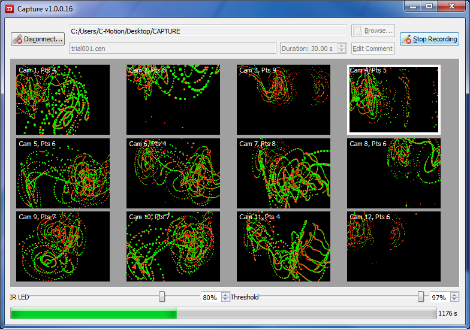Decrease IR LED percentage with down arrow
470x330 pixels.
coord(225,299)
